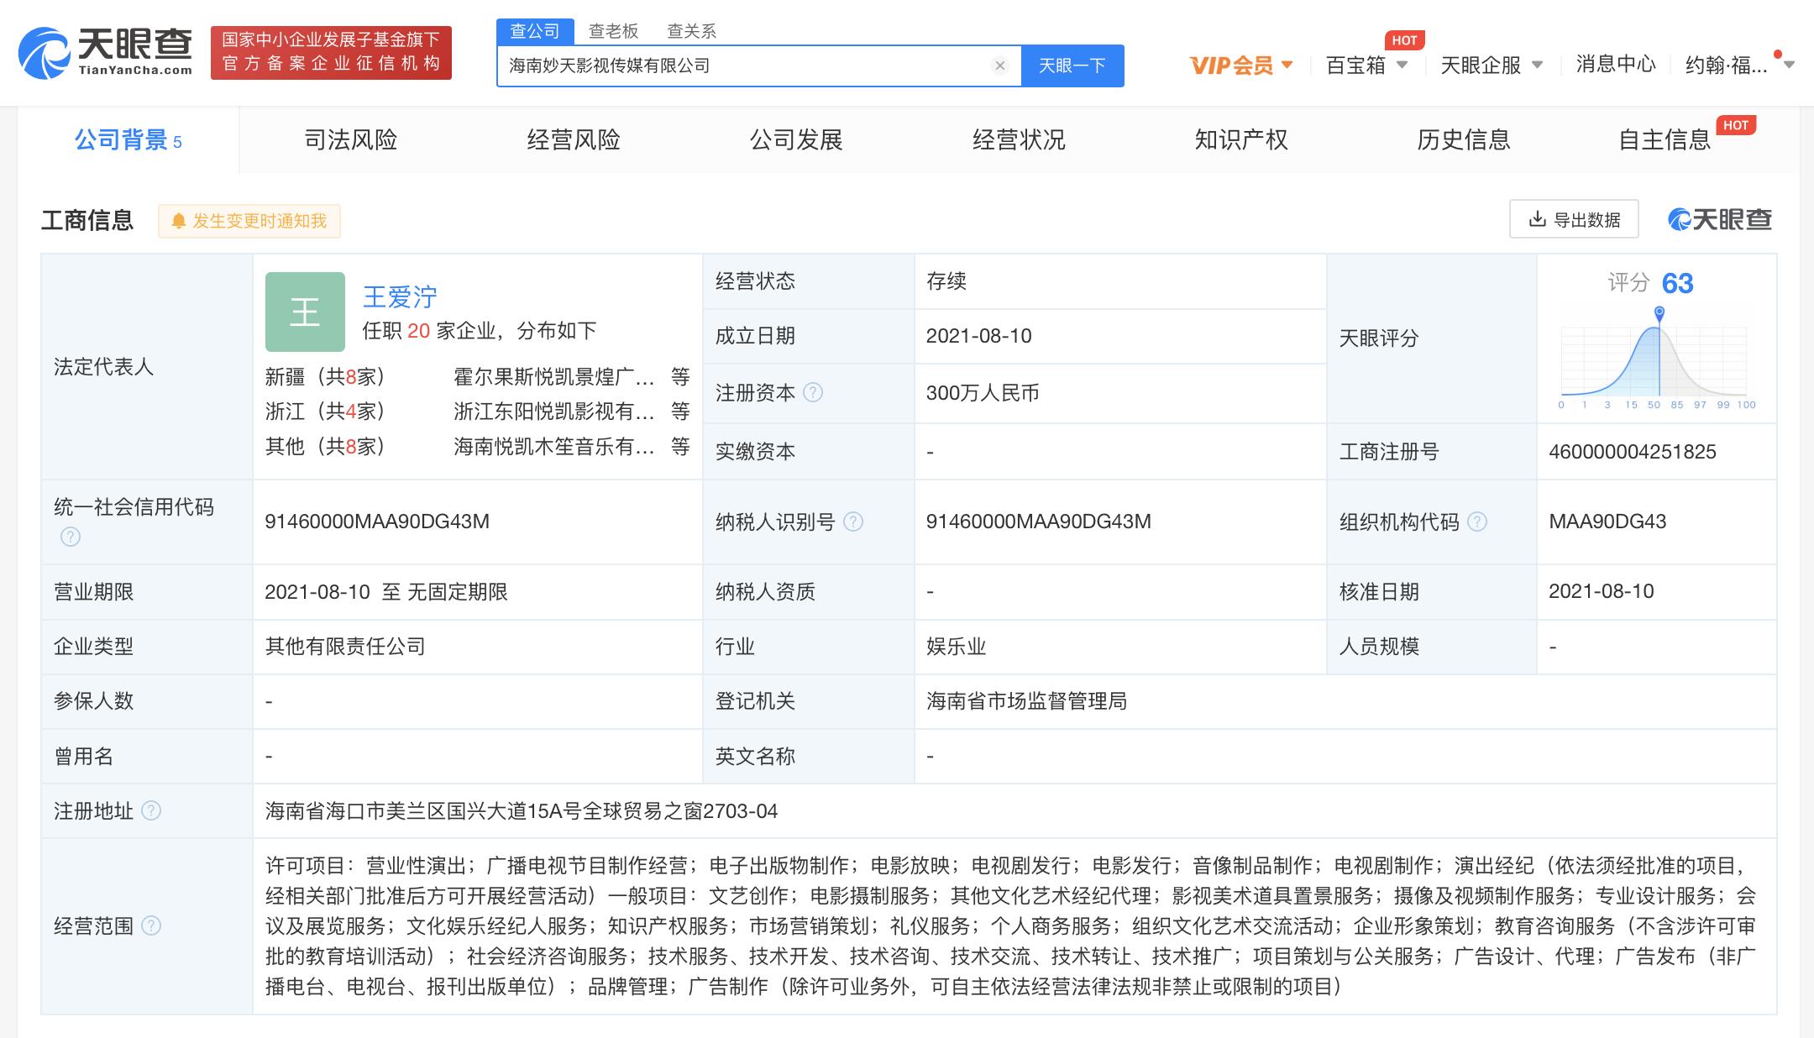Click 行业 value 娱乐业

click(x=956, y=647)
